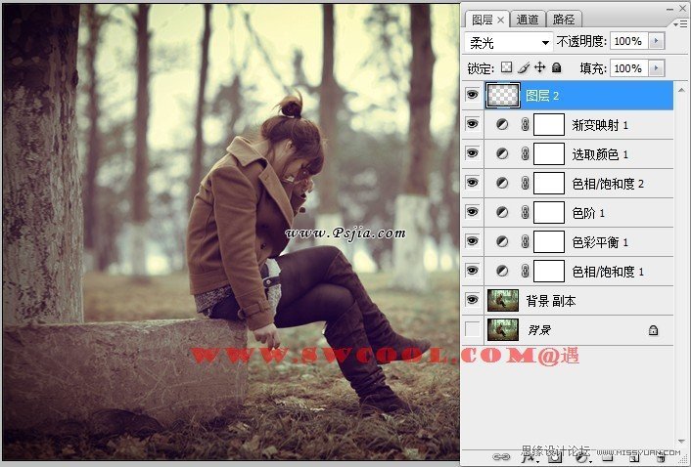Hide the 渐变映射 1 layer
This screenshot has width=691, height=467.
[x=472, y=124]
